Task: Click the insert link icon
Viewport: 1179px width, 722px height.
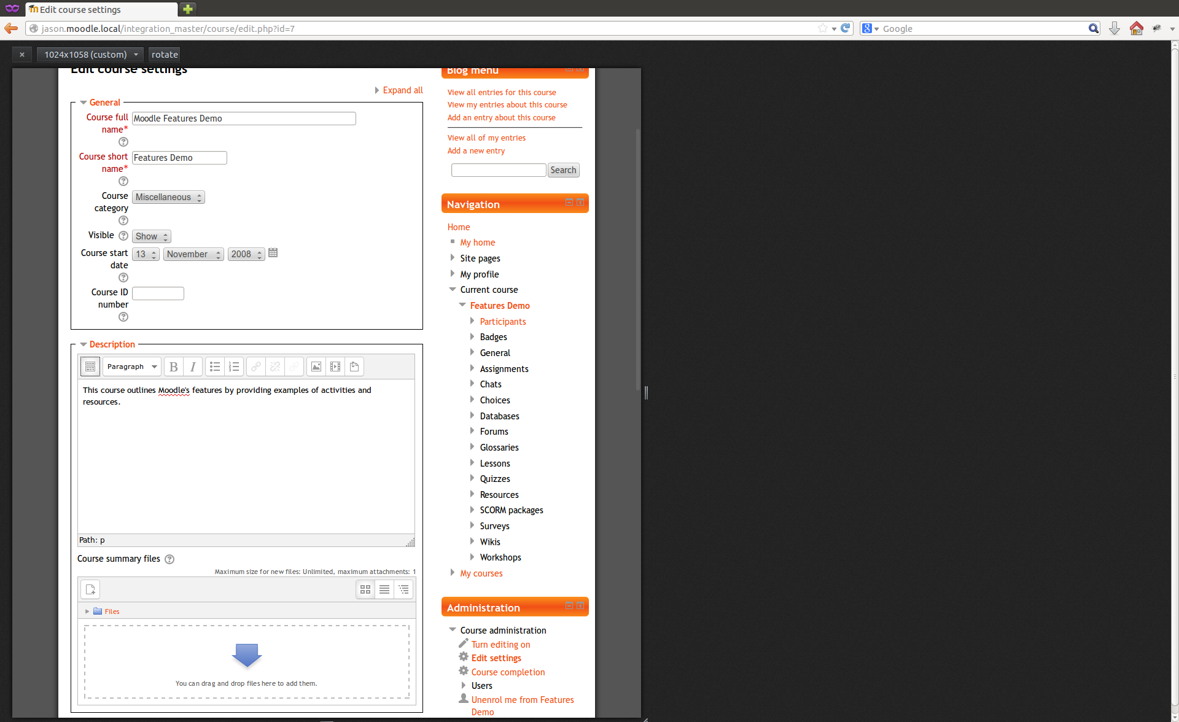Action: click(256, 367)
